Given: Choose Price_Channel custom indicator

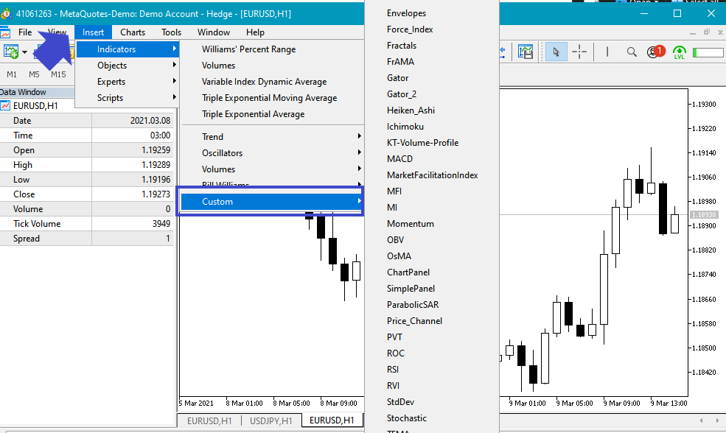Looking at the screenshot, I should 414,320.
